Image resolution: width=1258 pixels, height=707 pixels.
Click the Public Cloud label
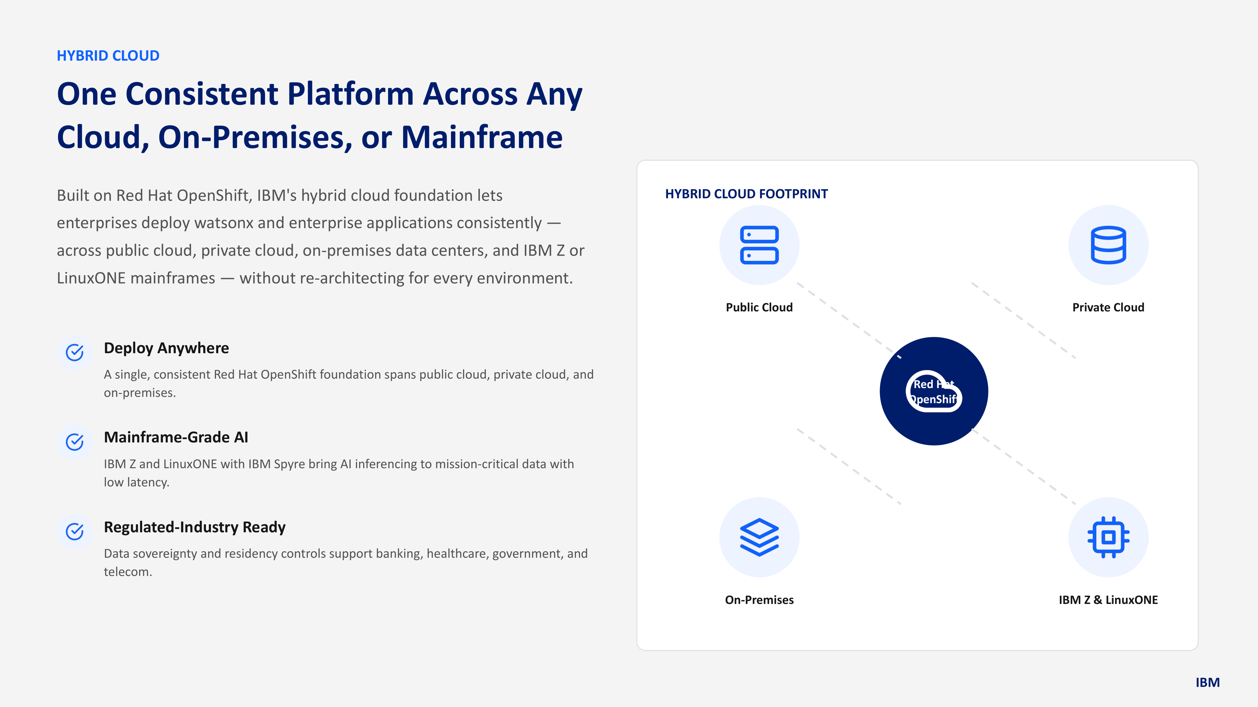[759, 307]
